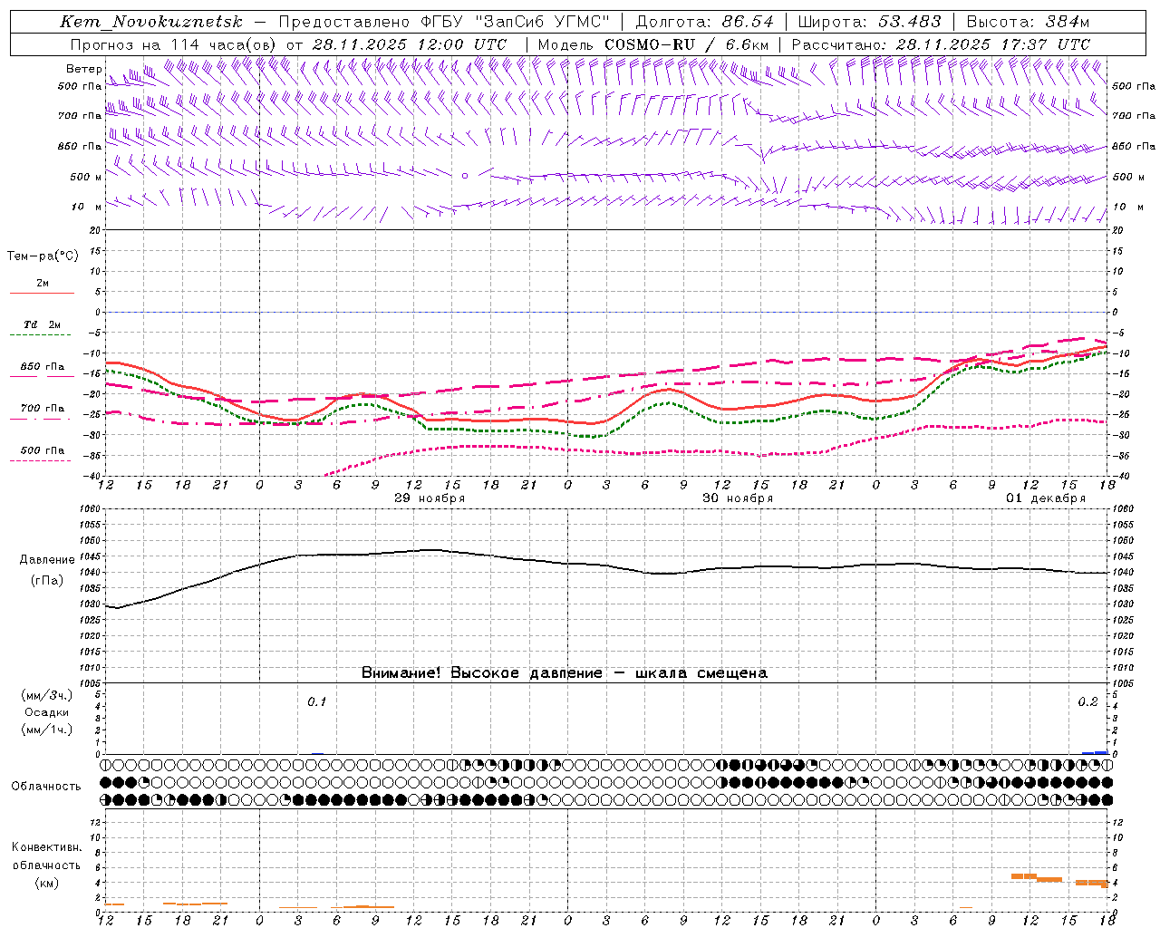Click the 0.2 precipitation amount value
The width and height of the screenshot is (1160, 928).
click(1087, 701)
